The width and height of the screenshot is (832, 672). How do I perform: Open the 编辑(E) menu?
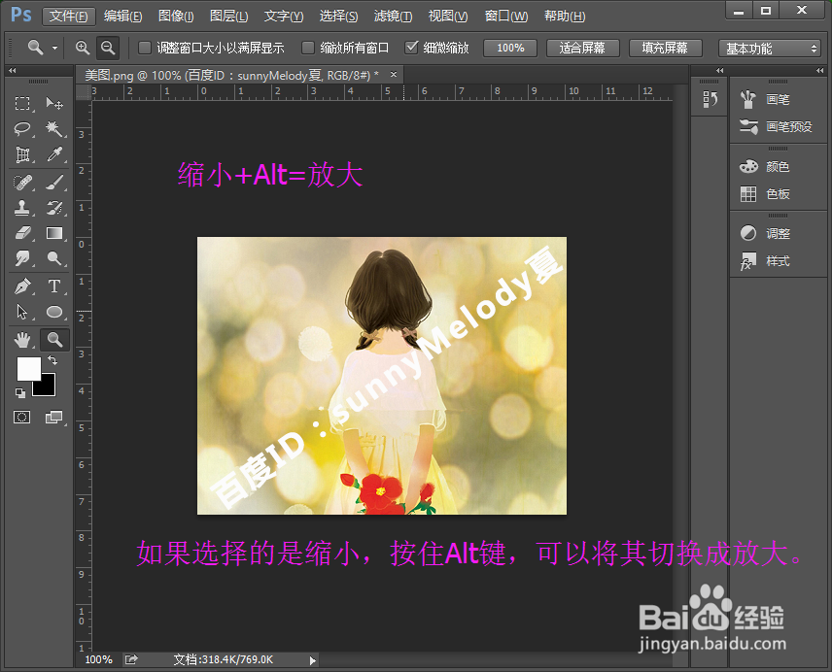coord(122,17)
